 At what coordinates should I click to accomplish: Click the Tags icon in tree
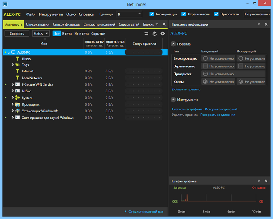click(x=17, y=65)
